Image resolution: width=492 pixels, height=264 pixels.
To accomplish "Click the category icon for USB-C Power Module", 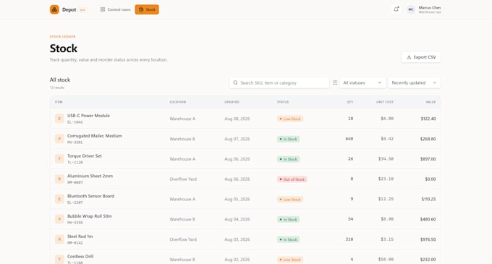I will pos(59,119).
